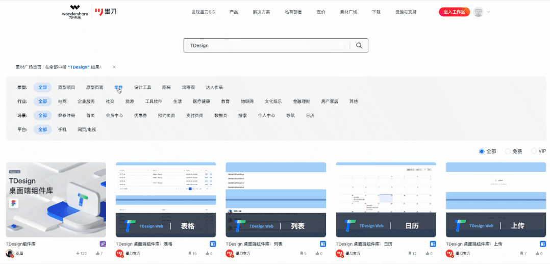Screen dimensions: 550x264
Task: Bookmark the 列表 card
Action: coord(302,253)
